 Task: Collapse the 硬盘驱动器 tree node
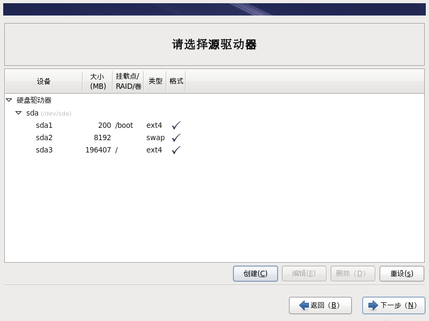[9, 100]
